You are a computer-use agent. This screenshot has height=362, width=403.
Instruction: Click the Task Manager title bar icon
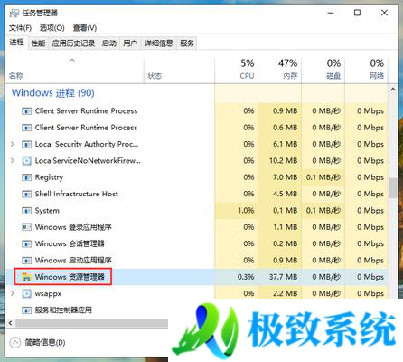click(x=14, y=13)
